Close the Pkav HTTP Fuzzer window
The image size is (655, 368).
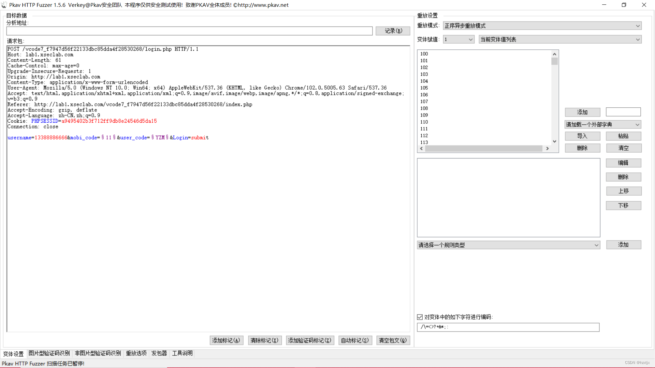click(x=644, y=5)
